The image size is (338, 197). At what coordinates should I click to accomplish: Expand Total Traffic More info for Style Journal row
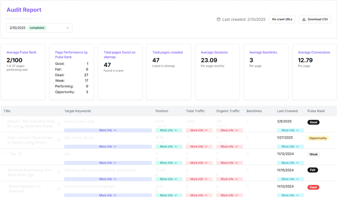(x=199, y=147)
